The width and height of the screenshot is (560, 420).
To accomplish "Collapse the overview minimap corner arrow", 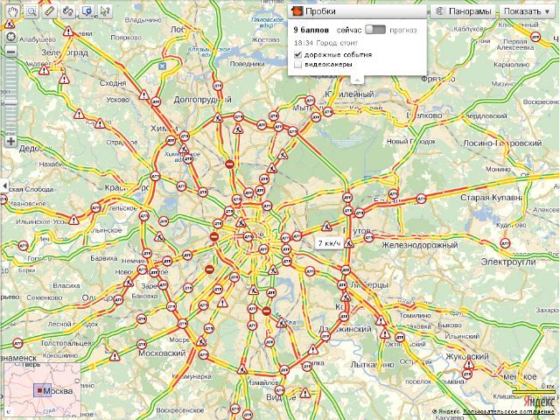I will [x=9, y=412].
